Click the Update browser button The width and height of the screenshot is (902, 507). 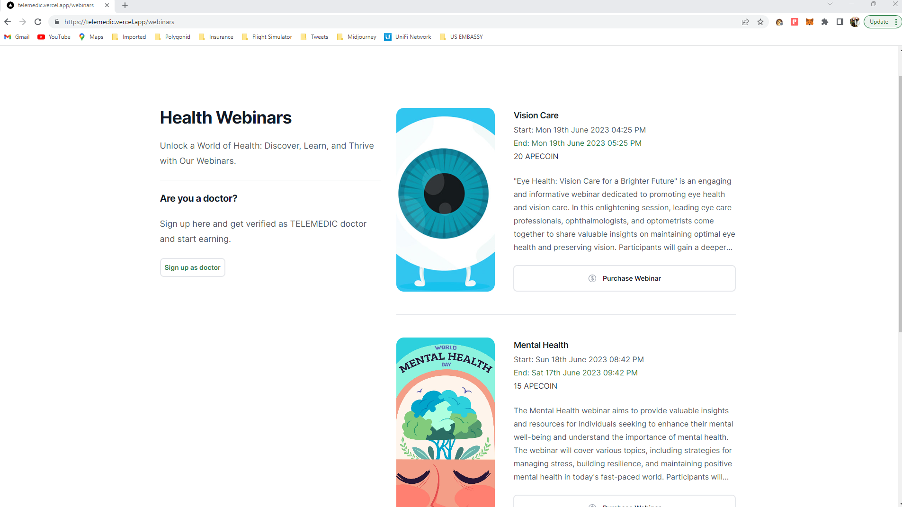pos(879,22)
